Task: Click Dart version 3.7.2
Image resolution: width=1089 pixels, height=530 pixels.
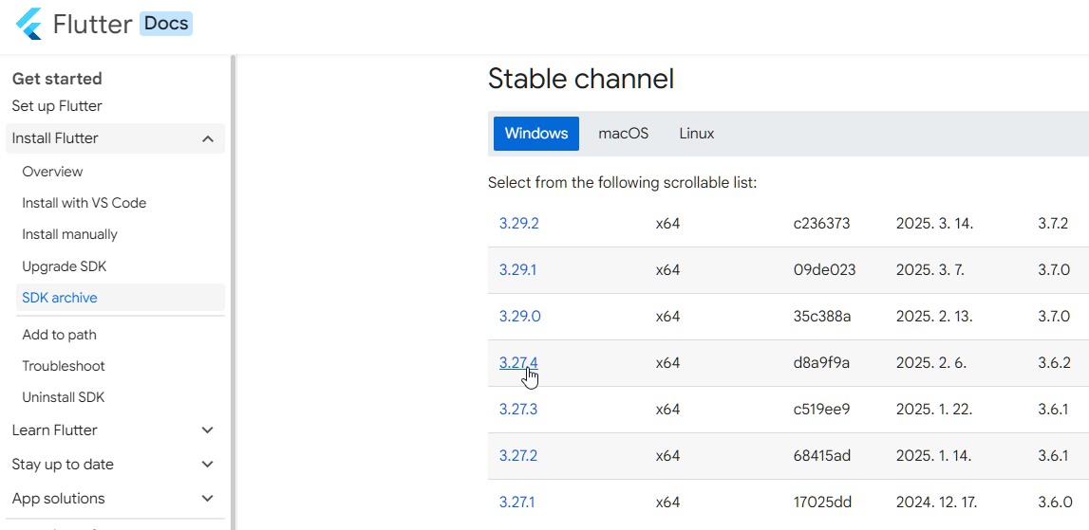Action: tap(1053, 224)
